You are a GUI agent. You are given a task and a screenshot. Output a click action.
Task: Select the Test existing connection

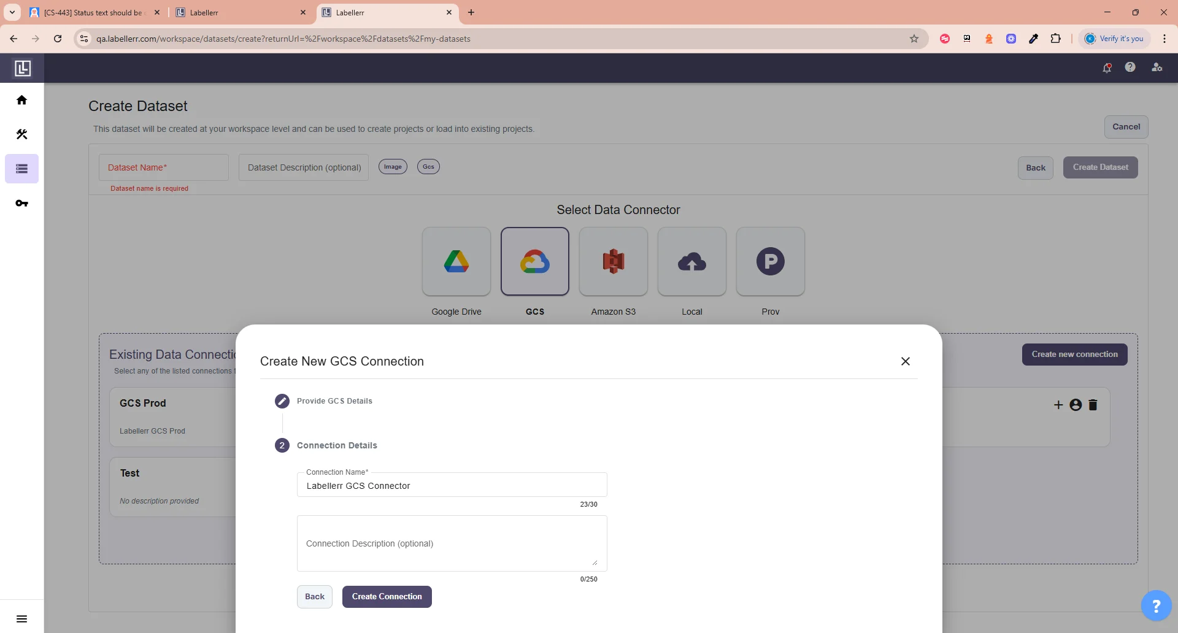click(174, 487)
